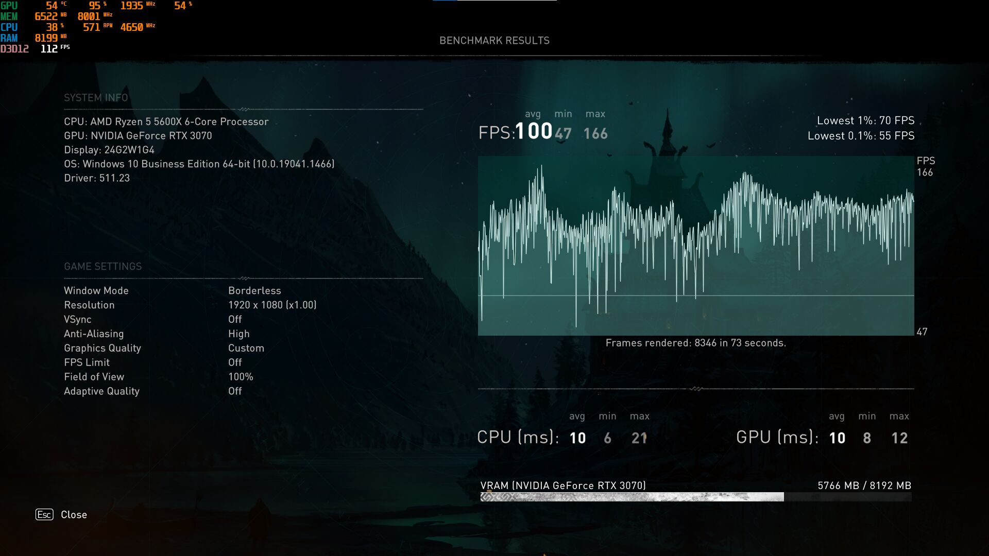Click the FPS line graph

[x=696, y=246]
